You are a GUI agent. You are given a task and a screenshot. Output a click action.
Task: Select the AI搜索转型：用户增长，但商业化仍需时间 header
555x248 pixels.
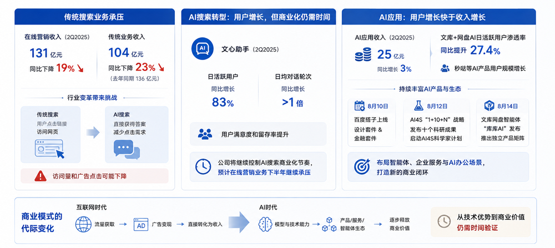(259, 17)
